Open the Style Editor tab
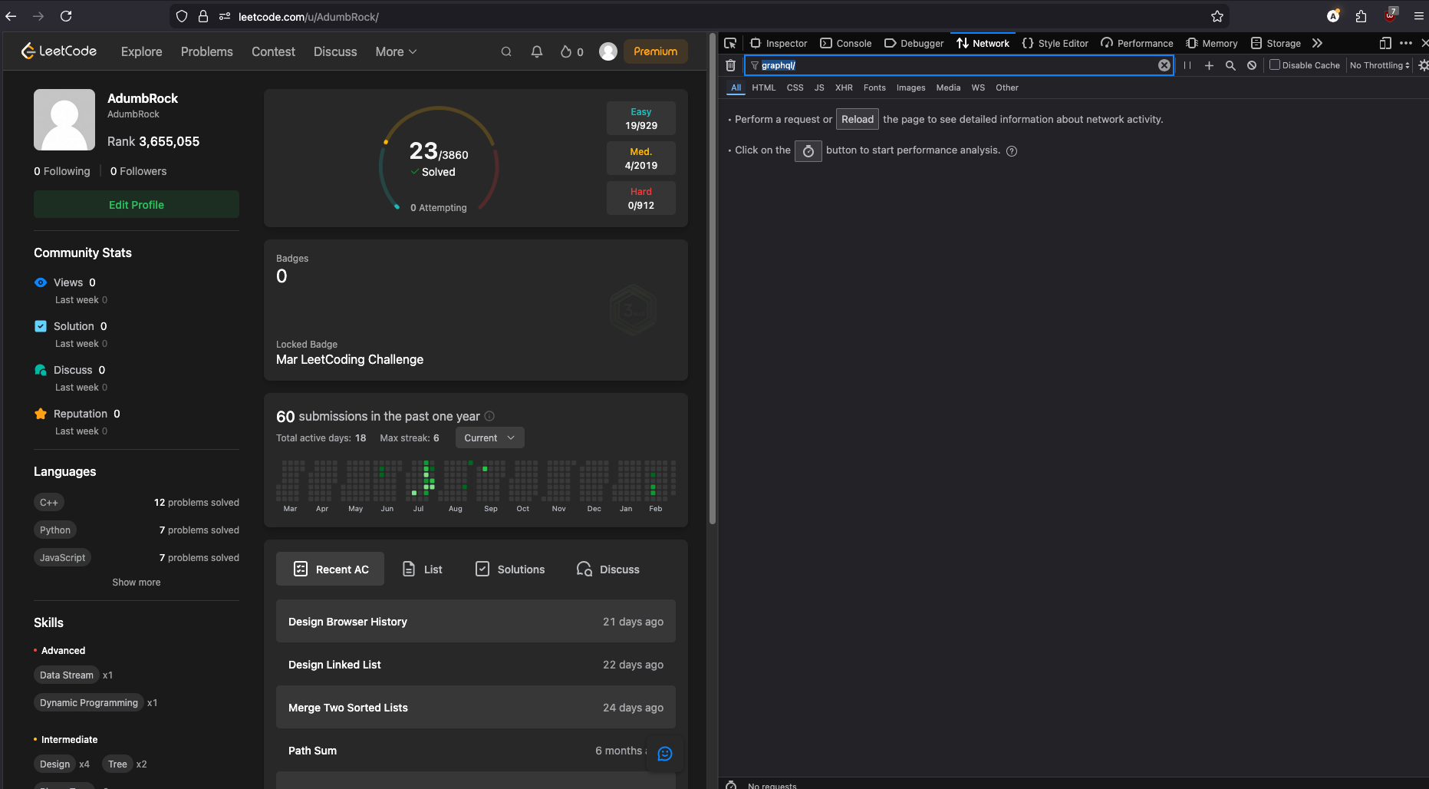 coord(1055,43)
